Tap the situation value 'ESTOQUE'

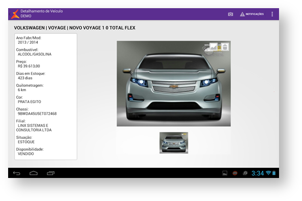click(26, 142)
